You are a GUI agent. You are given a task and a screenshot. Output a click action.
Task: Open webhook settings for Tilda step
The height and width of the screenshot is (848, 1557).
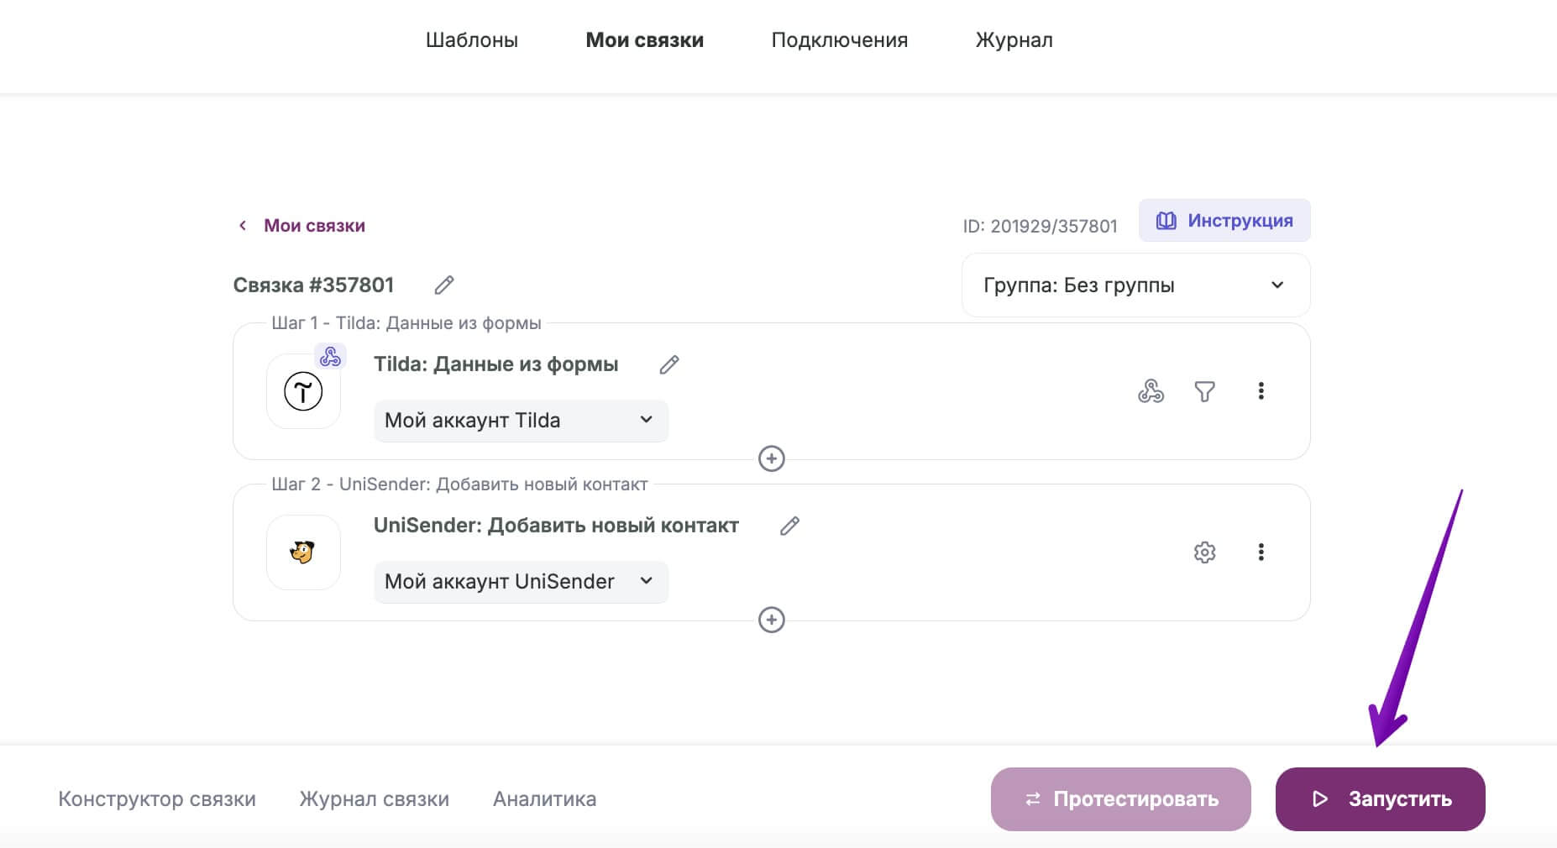click(x=1151, y=391)
